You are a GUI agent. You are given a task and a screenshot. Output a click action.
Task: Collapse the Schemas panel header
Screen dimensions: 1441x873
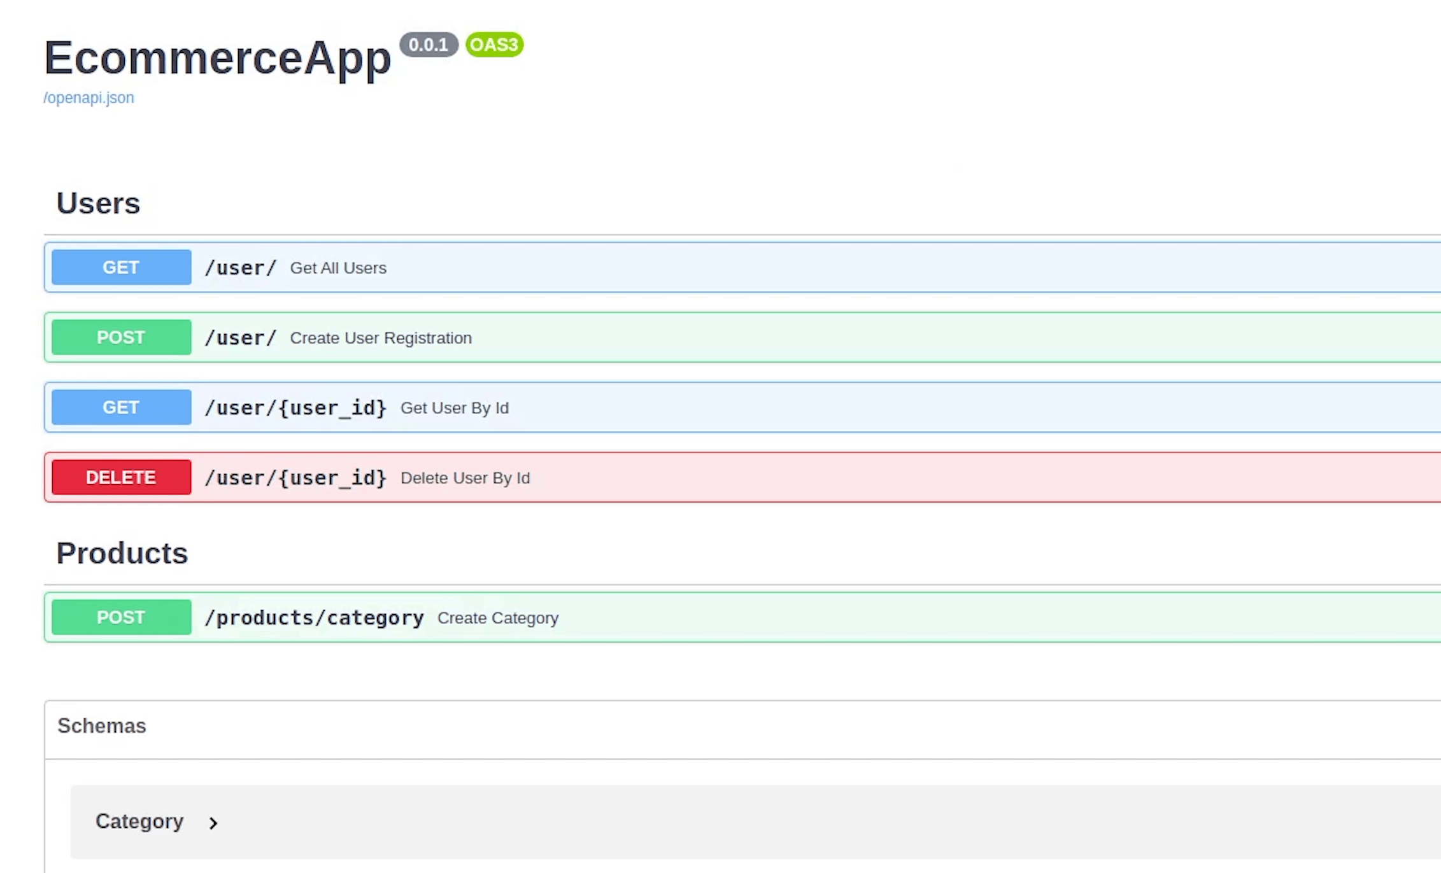[102, 726]
